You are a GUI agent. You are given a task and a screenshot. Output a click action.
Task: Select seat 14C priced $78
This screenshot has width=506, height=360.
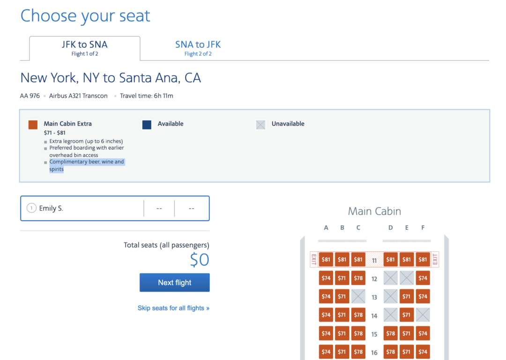(358, 315)
